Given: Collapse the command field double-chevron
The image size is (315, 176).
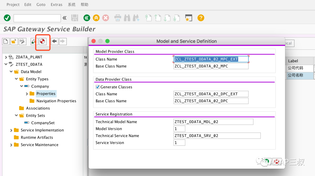Looking at the screenshot, I should tap(64, 18).
